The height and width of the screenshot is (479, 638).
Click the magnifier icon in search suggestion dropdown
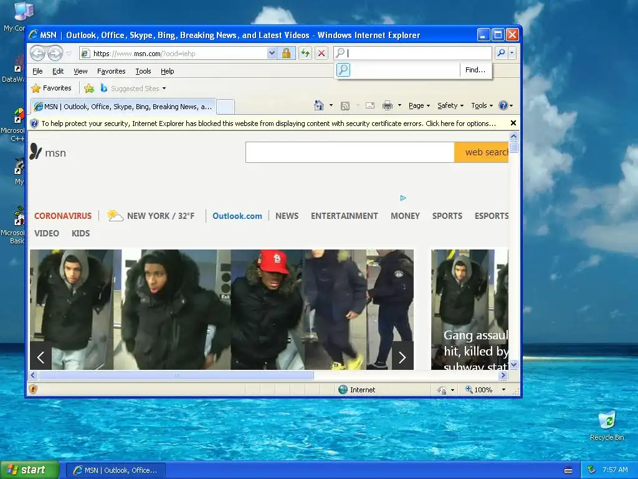343,70
